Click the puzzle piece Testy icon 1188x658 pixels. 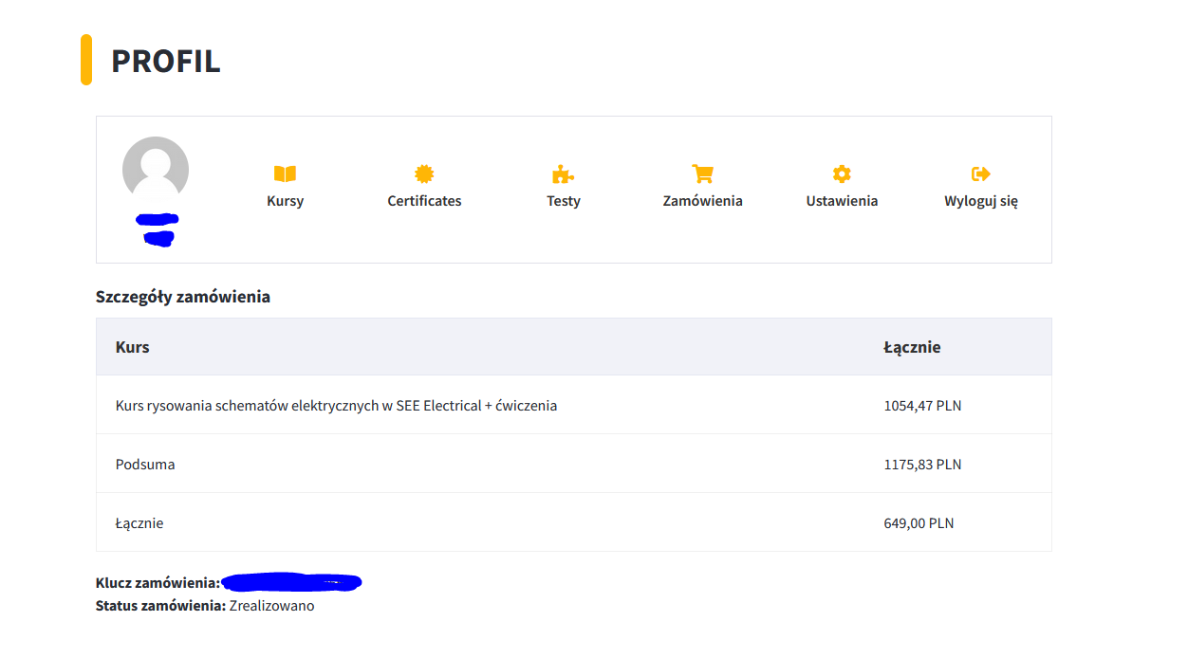(563, 174)
